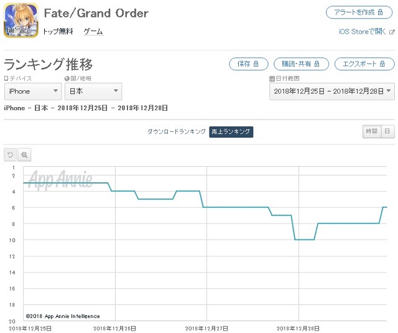The image size is (398, 333).
Task: Click the magnifier zoom icon above chart
Action: [24, 155]
